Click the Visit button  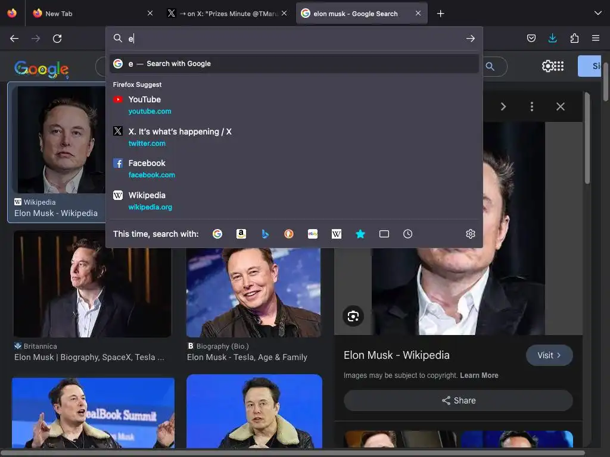[549, 355]
